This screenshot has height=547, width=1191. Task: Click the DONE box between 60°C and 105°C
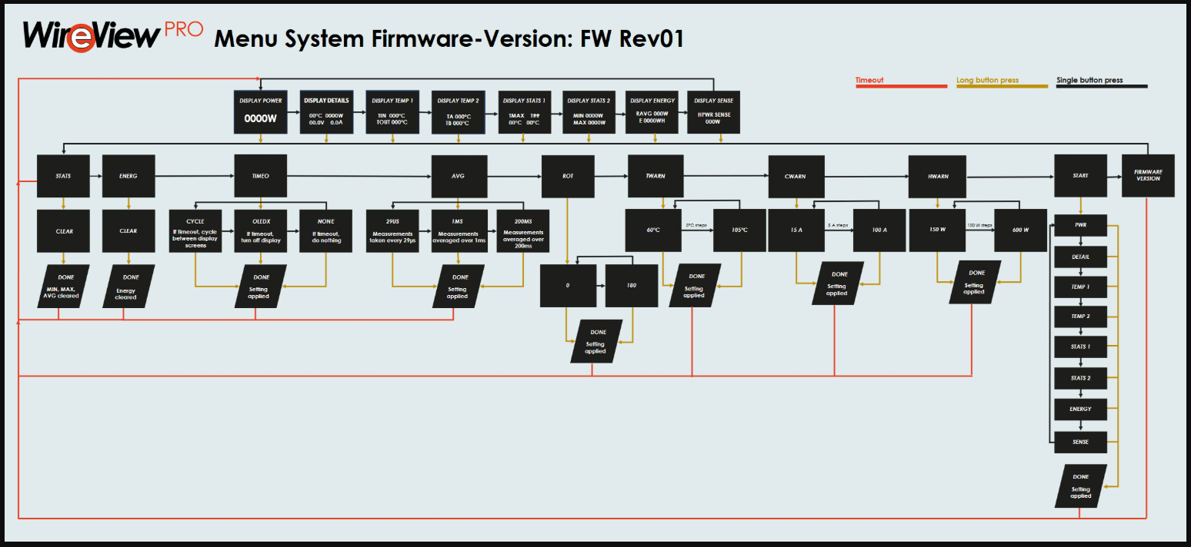pos(696,285)
